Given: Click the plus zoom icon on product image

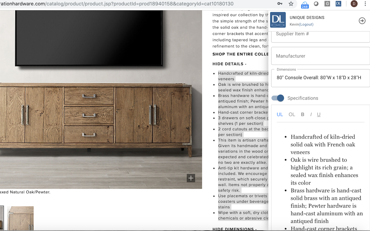Looking at the screenshot, I should click(191, 178).
